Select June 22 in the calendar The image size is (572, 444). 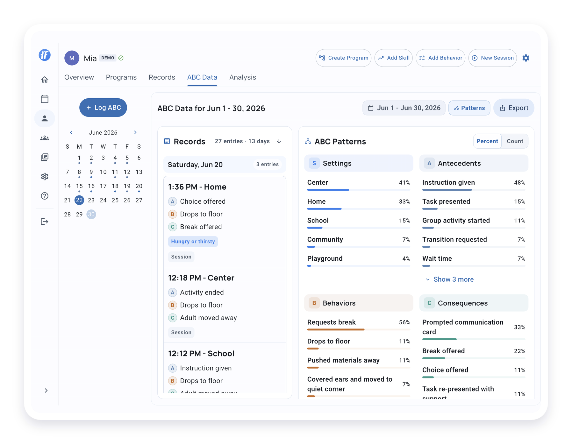pyautogui.click(x=79, y=200)
